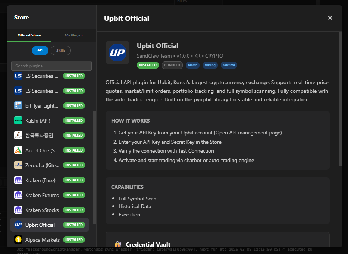Click the Kraken Futures plugin icon
The height and width of the screenshot is (254, 348).
pyautogui.click(x=18, y=195)
